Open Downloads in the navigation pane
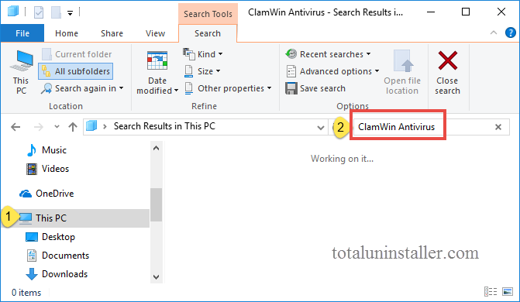 click(57, 274)
